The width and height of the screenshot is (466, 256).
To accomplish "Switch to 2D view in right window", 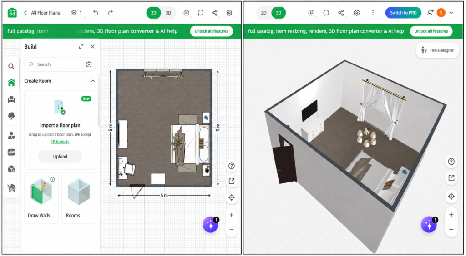I will (x=263, y=13).
